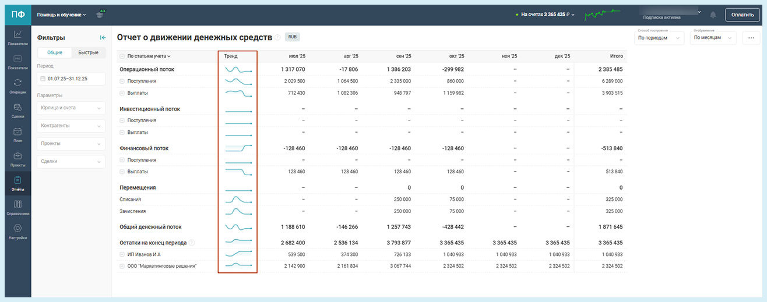Viewport: 767px width, 302px height.
Task: Open the По месяцам display dropdown
Action: [x=714, y=38]
